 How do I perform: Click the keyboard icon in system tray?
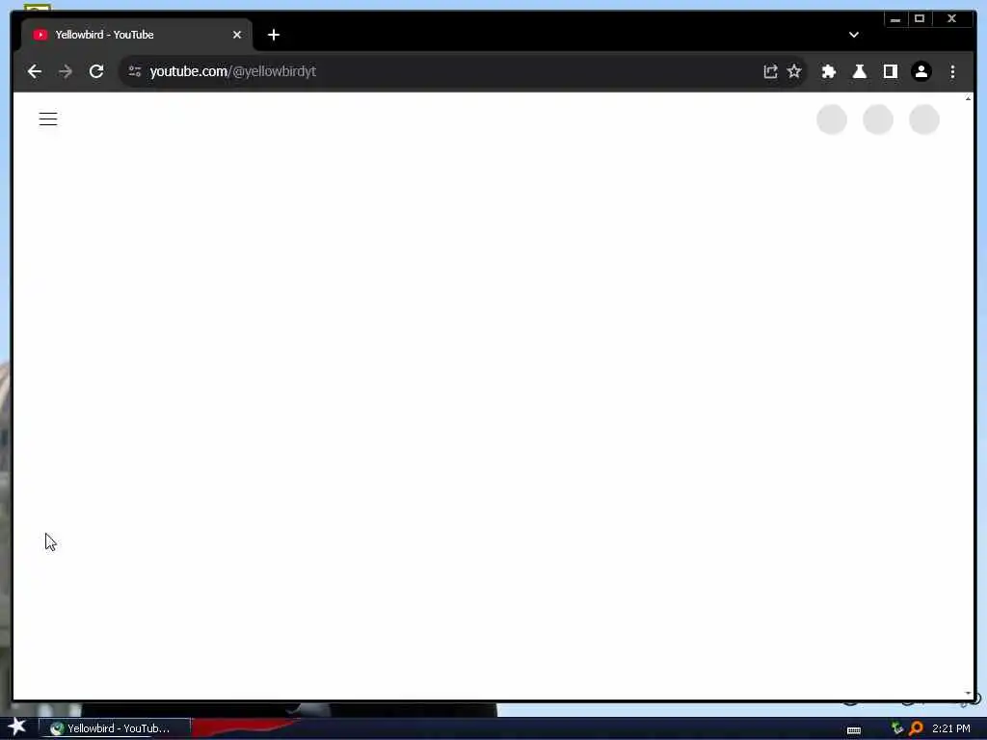[854, 730]
